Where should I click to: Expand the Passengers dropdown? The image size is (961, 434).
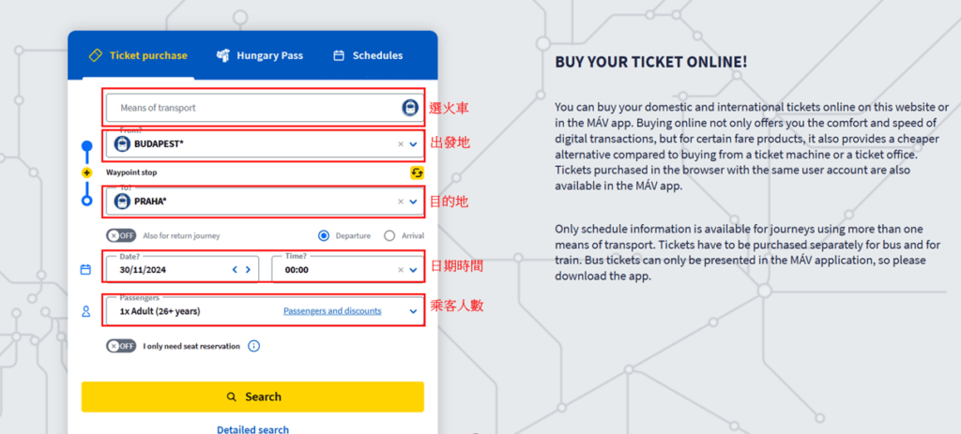point(413,311)
